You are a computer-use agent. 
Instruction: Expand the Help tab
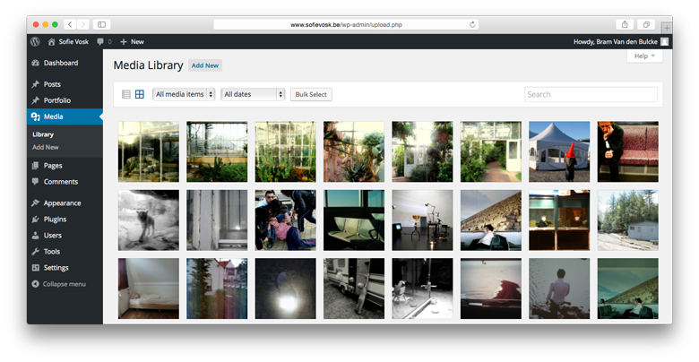tap(644, 56)
